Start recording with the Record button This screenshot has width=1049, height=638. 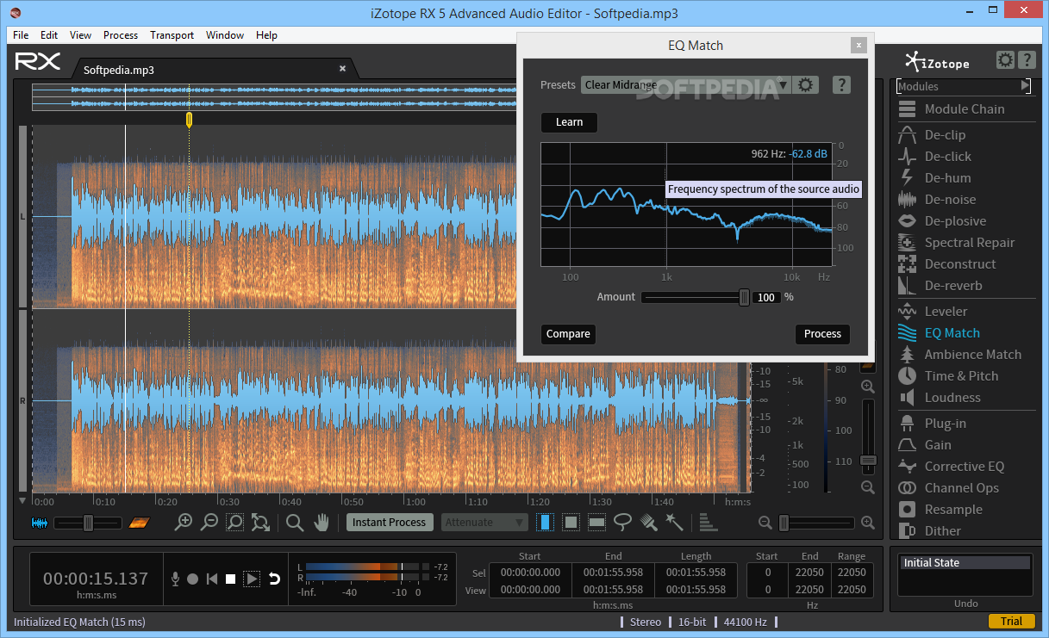[193, 579]
